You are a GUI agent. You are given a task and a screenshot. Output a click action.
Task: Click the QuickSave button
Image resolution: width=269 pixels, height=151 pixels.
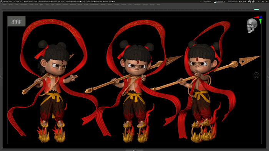(x=208, y=2)
